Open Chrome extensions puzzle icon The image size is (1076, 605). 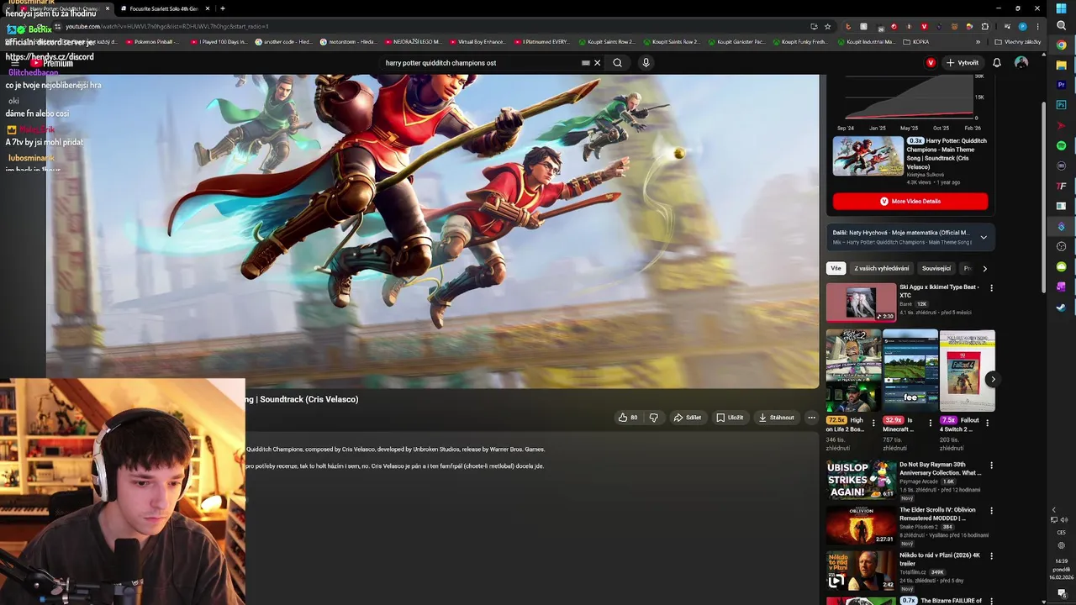(985, 26)
